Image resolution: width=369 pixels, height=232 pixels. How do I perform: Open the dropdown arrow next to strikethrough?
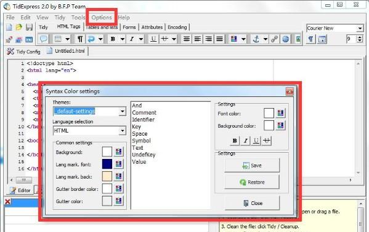[174, 39]
